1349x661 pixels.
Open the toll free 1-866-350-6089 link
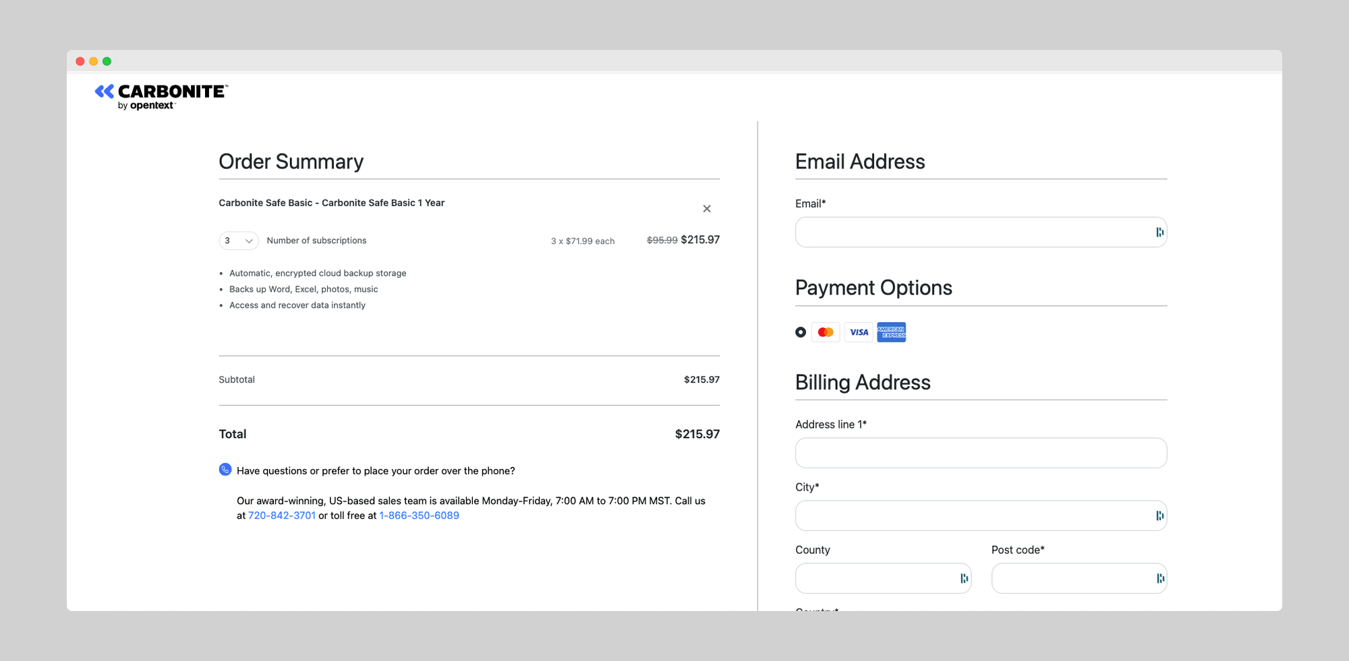pos(419,515)
